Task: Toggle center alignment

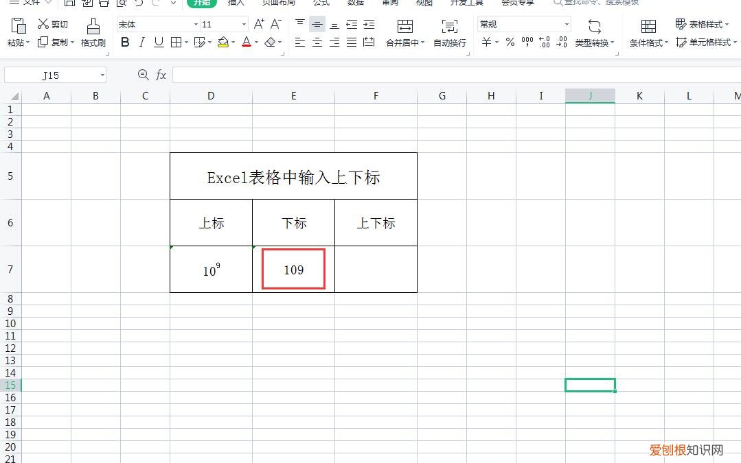Action: pyautogui.click(x=317, y=42)
